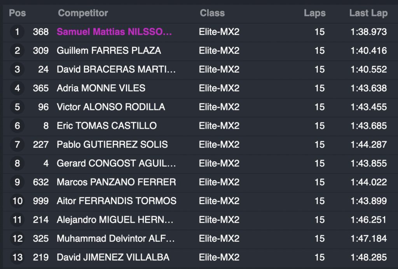Sort by the Pos column header
The image size is (398, 269).
click(17, 13)
